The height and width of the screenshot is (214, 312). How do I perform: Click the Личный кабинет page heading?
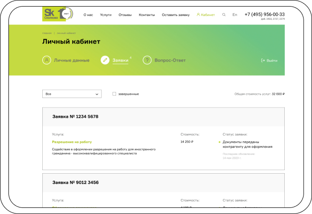click(x=71, y=41)
